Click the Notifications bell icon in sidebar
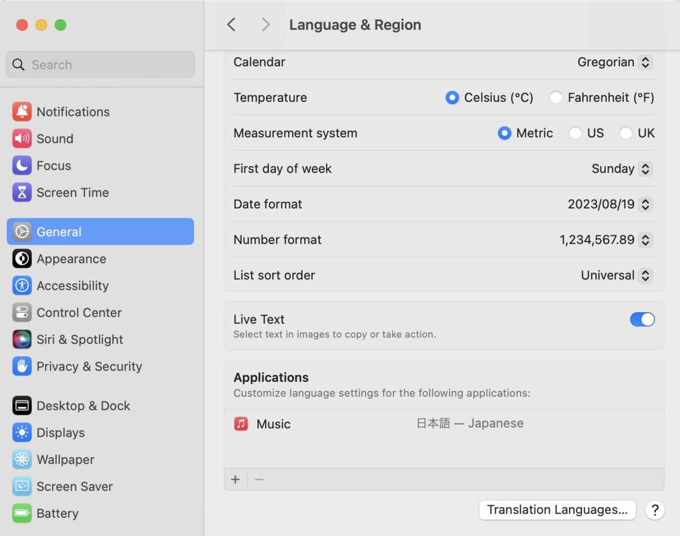The height and width of the screenshot is (536, 680). pyautogui.click(x=22, y=112)
